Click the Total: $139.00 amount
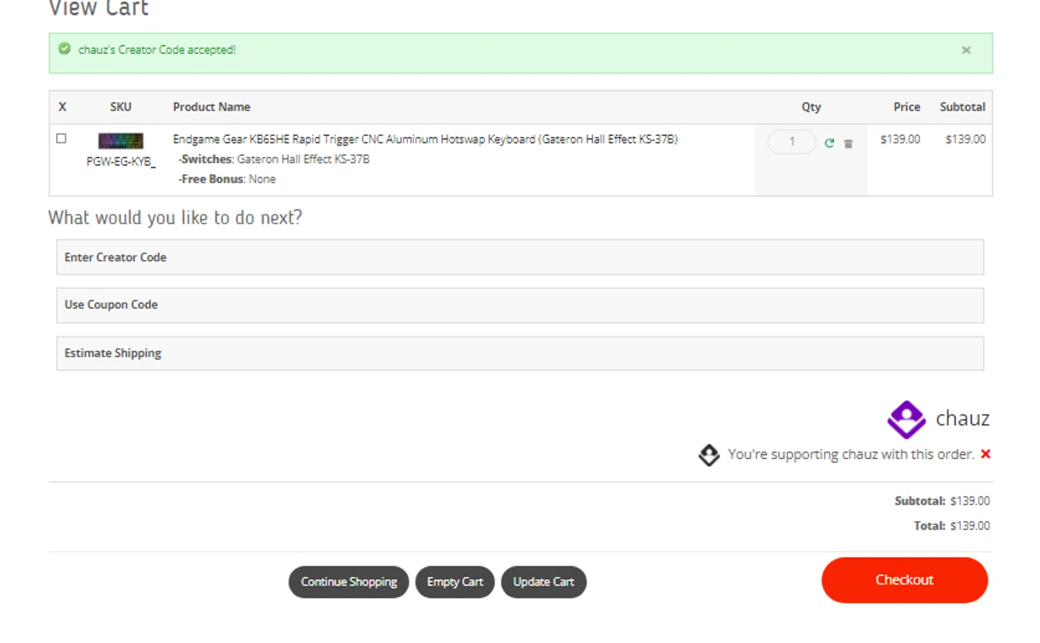1040x643 pixels. pyautogui.click(x=952, y=526)
